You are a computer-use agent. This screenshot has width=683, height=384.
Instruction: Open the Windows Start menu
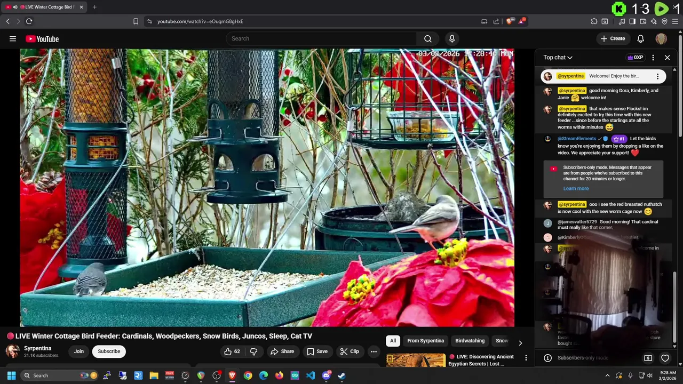pyautogui.click(x=11, y=375)
